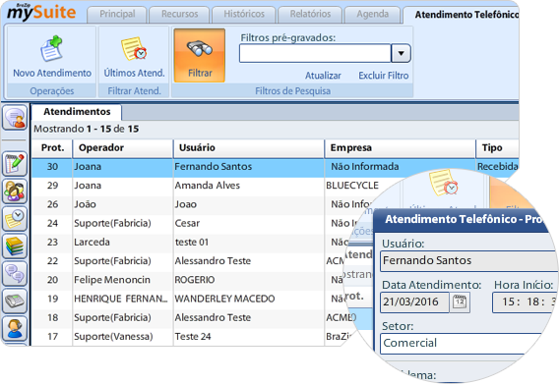Click the headset operator sidebar icon
Viewport: 559px width, 384px height.
click(x=15, y=328)
